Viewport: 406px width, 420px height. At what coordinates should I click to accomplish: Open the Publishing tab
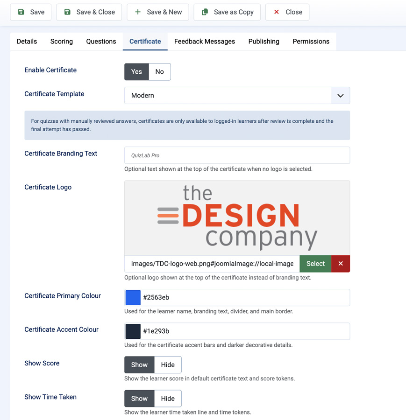264,41
